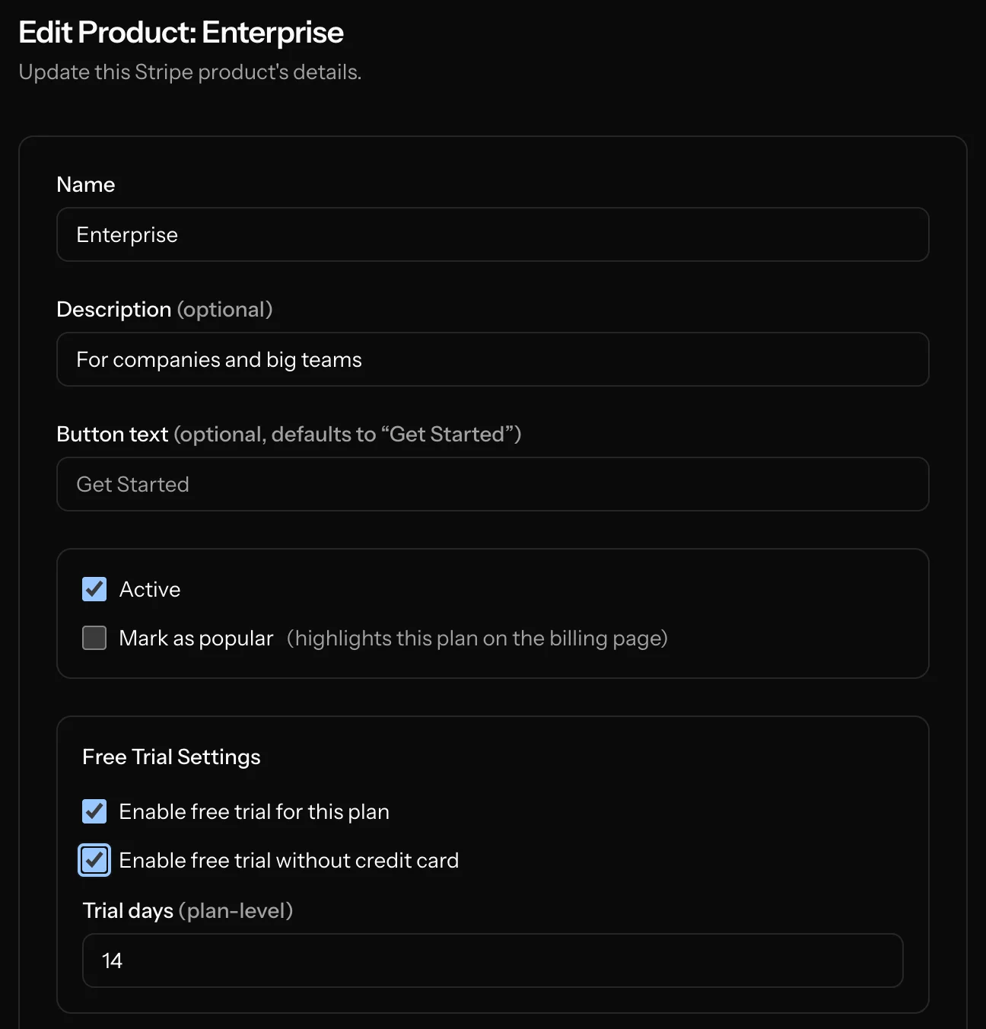
Task: Click the Trial days field showing 14
Action: [x=492, y=961]
